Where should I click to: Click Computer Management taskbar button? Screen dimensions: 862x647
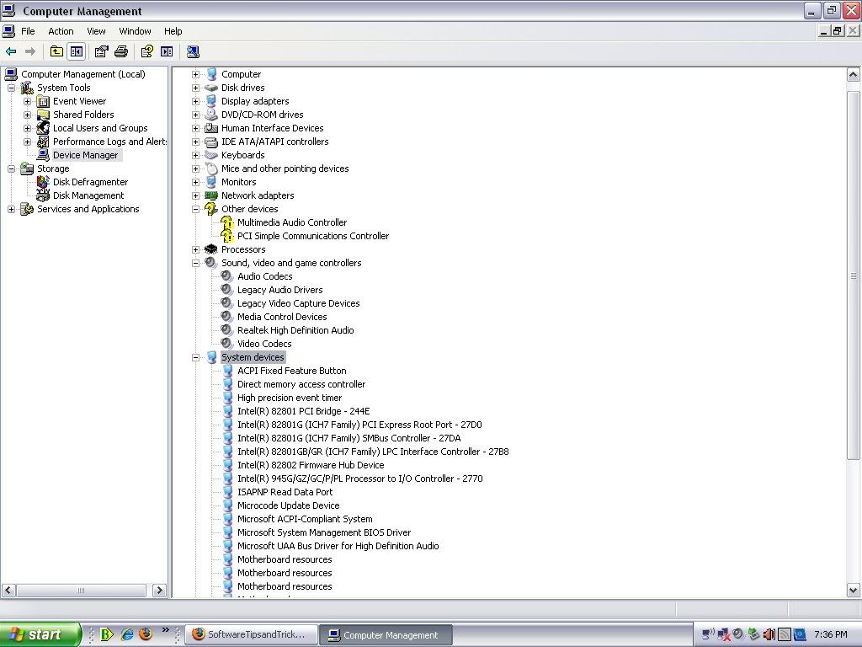tap(386, 635)
